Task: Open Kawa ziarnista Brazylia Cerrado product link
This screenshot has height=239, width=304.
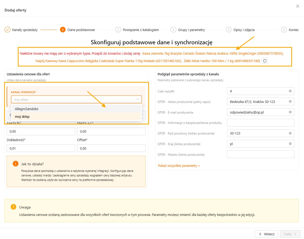Action: [213, 54]
